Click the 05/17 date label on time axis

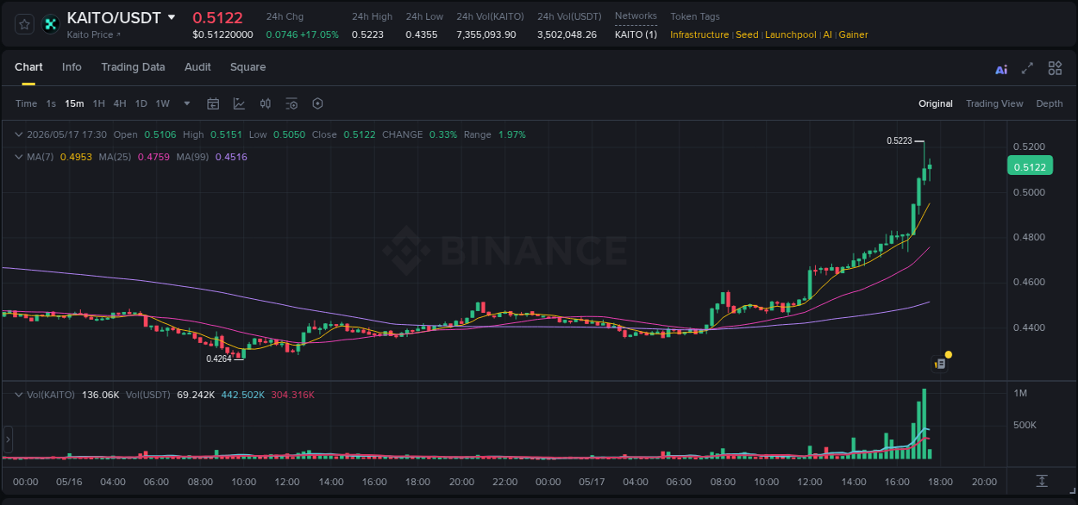tap(592, 482)
